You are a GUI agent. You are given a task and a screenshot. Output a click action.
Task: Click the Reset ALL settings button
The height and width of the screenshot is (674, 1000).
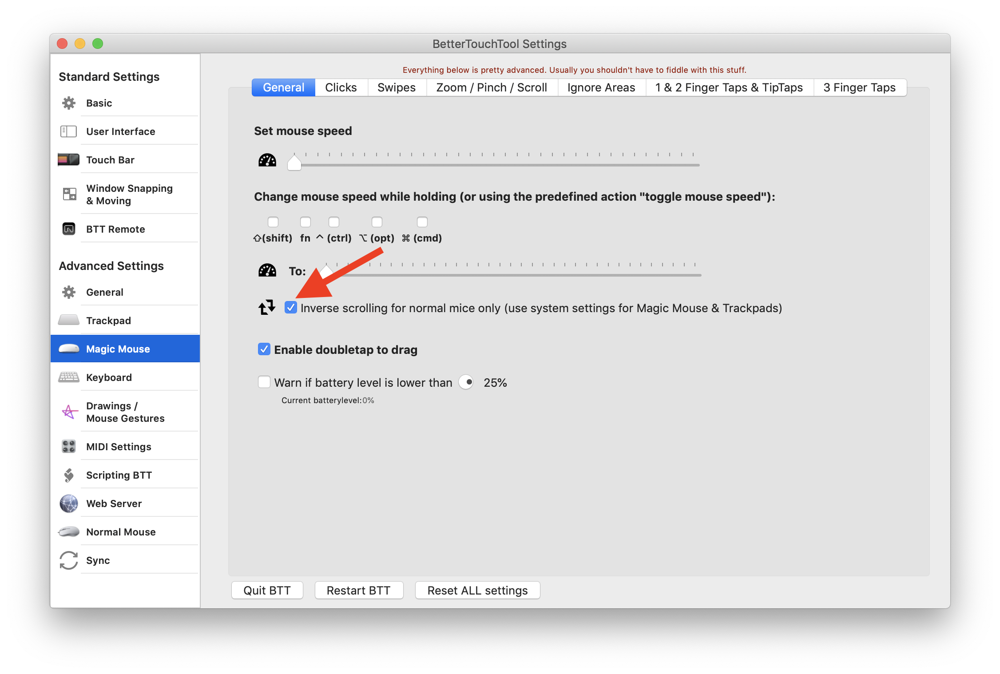pyautogui.click(x=477, y=590)
